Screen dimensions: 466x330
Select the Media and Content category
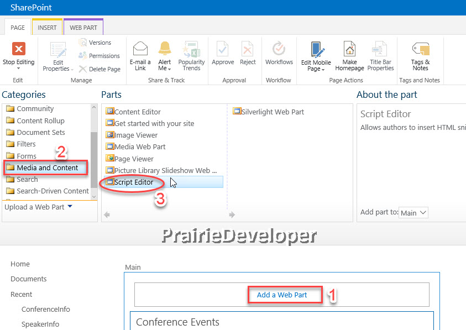click(46, 167)
